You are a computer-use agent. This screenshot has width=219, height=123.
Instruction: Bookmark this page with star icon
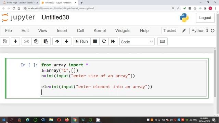click(178, 8)
